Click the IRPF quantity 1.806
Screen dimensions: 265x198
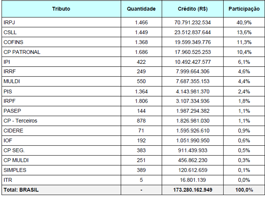click(x=141, y=101)
